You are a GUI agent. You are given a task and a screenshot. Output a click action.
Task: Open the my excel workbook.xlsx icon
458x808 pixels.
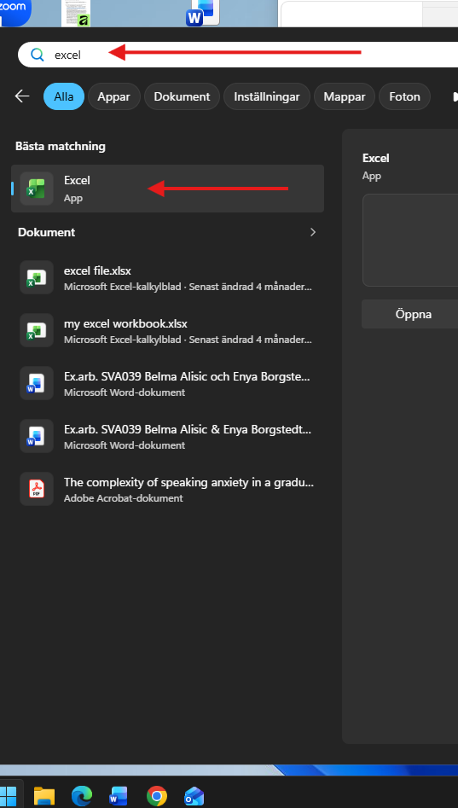(37, 330)
